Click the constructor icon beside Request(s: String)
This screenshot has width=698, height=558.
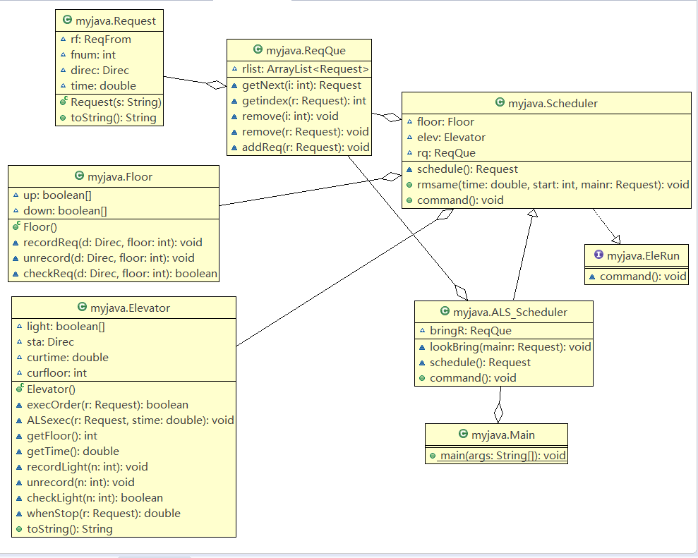click(x=64, y=102)
